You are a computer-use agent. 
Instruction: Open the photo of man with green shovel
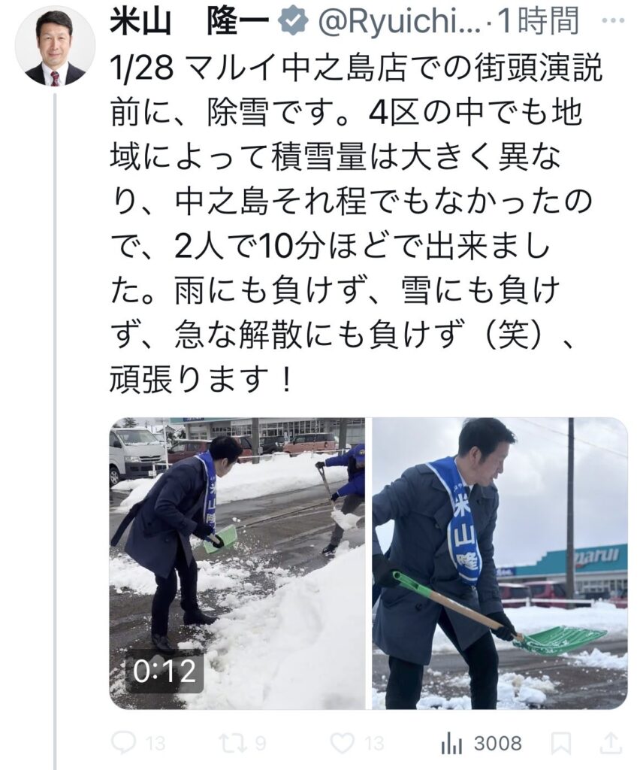click(500, 563)
